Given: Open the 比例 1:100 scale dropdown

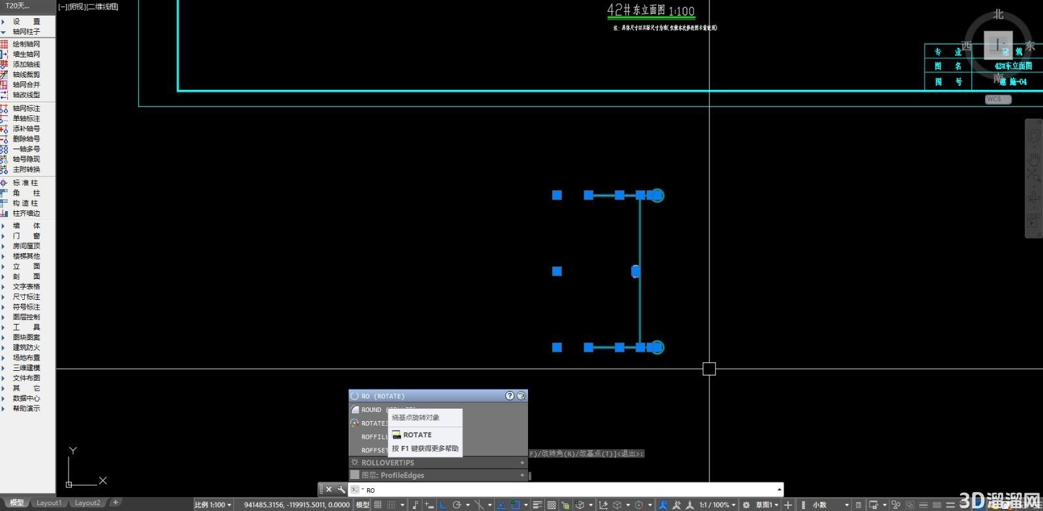Looking at the screenshot, I should pyautogui.click(x=213, y=504).
